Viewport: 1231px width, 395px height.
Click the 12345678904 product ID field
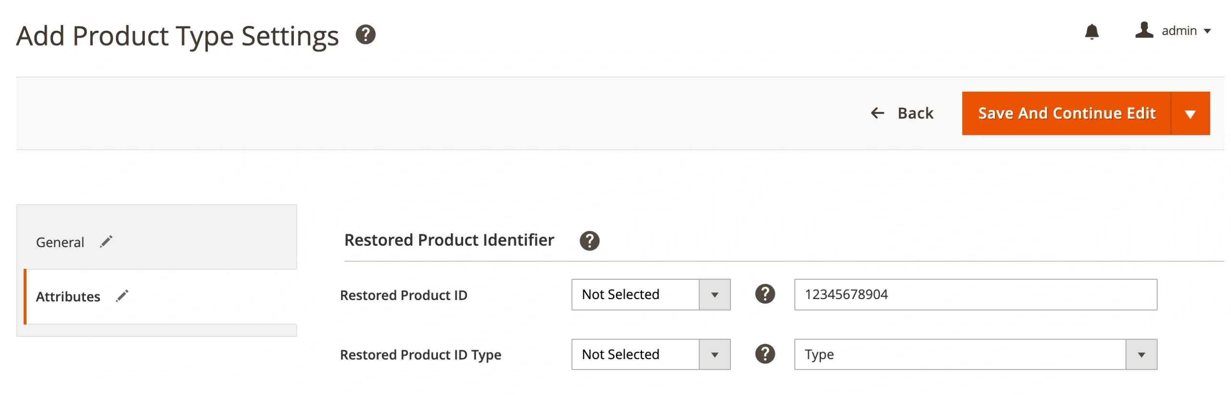[975, 294]
